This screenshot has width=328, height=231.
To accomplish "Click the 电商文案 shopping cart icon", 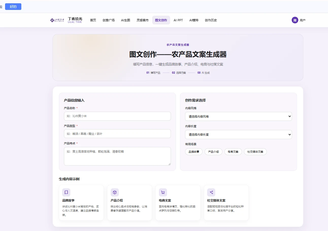I will [x=163, y=192].
